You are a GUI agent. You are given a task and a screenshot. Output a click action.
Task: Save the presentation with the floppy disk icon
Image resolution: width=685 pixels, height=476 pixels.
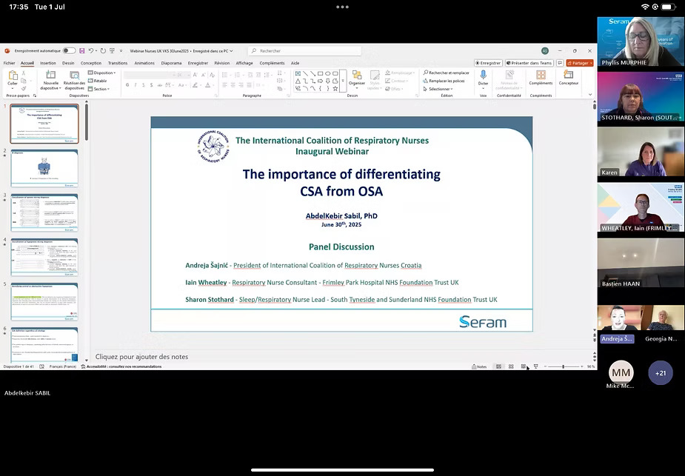click(x=82, y=51)
